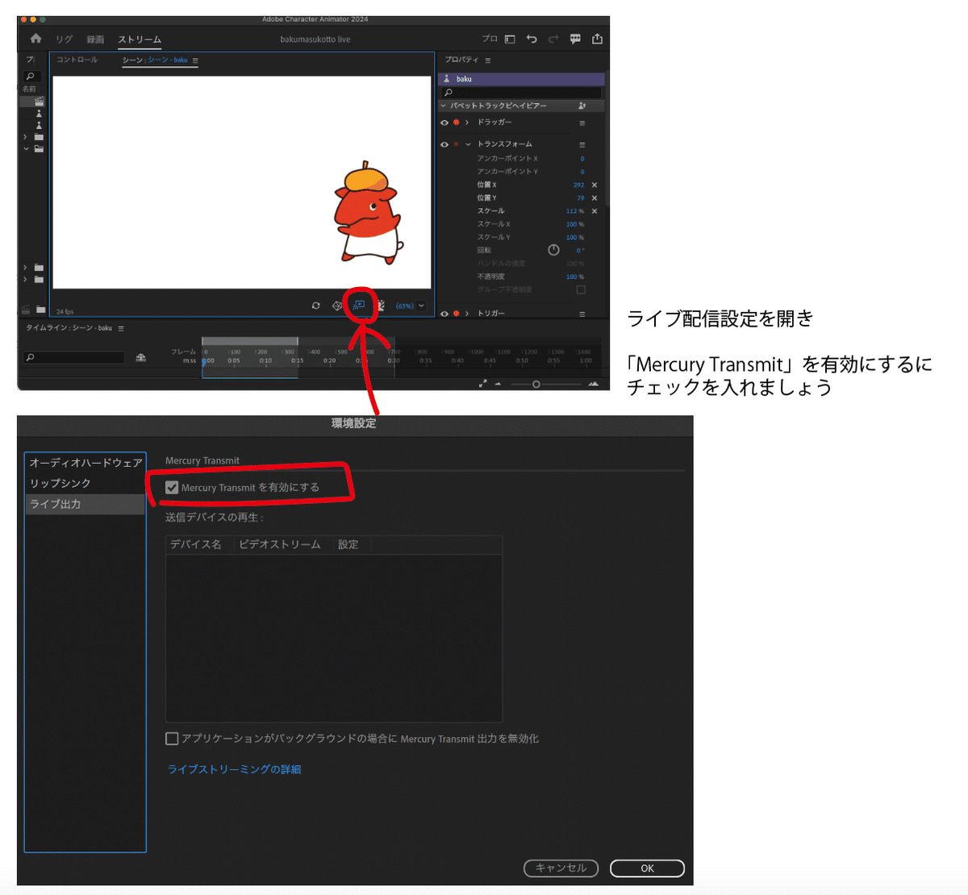The width and height of the screenshot is (968, 895).
Task: Select リップシンク in preferences sidebar
Action: (x=86, y=483)
